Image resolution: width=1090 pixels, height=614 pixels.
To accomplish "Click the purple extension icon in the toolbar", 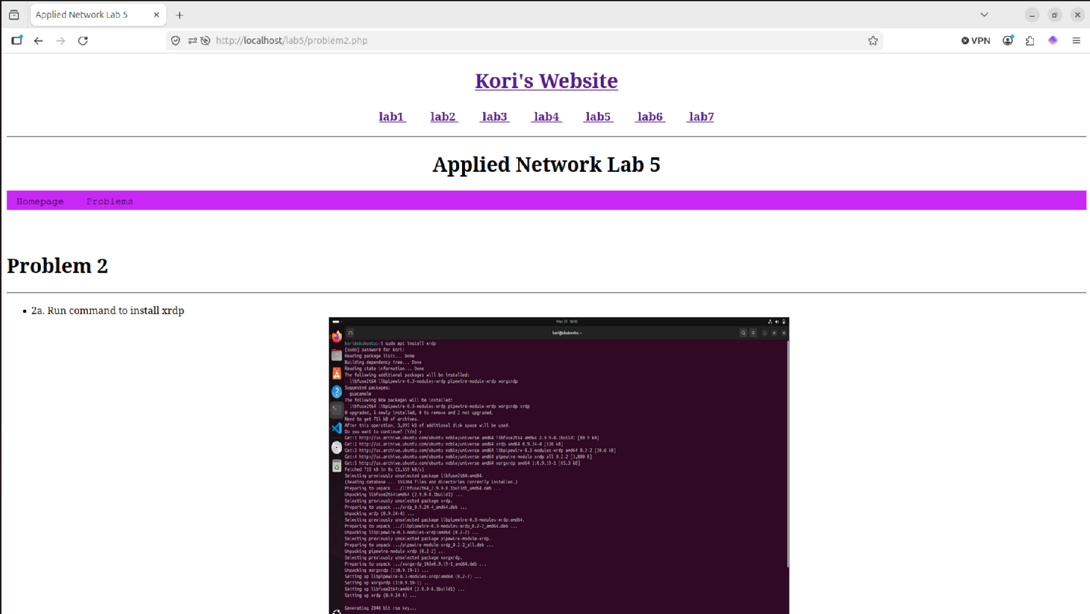I will [1053, 41].
